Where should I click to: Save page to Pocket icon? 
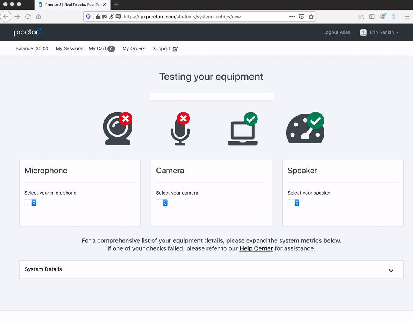pos(302,16)
